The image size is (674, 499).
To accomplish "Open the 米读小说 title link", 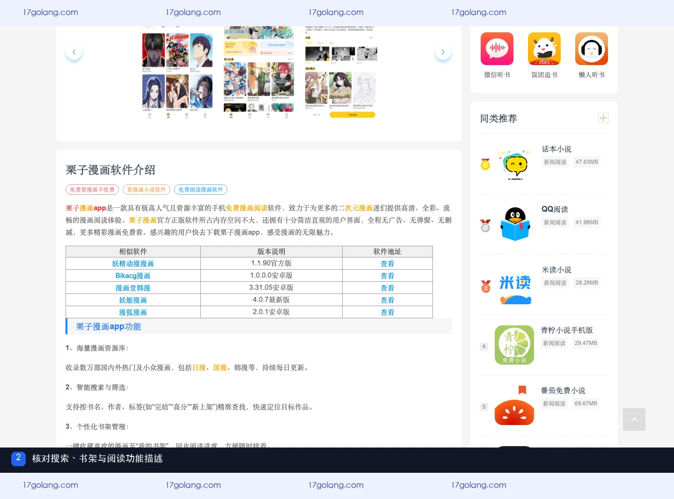I will coord(557,270).
